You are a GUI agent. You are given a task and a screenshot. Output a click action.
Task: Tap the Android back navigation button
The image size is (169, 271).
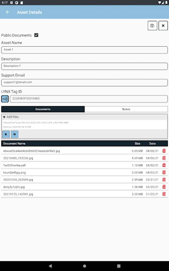50,266
